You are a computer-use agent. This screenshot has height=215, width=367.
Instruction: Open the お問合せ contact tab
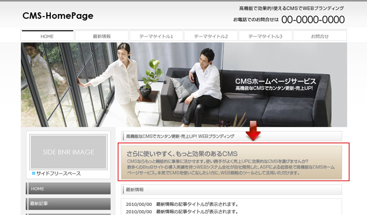(x=320, y=36)
